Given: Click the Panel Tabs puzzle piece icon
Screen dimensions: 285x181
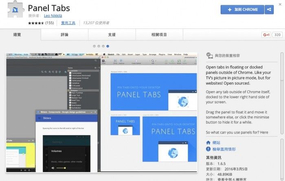Looking at the screenshot, I should pyautogui.click(x=16, y=9).
